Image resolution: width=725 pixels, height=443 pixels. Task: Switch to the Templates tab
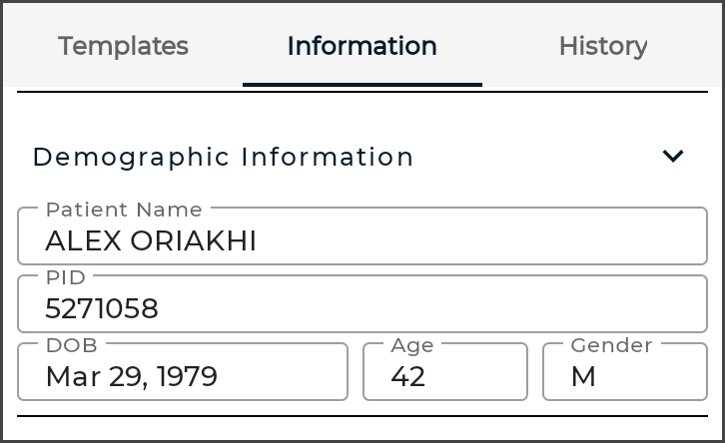point(123,46)
